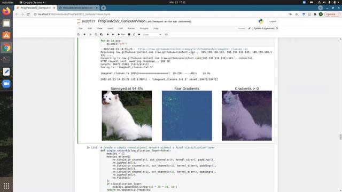The width and height of the screenshot is (342, 192).
Task: Bookmark this page with the star icon
Action: pyautogui.click(x=297, y=14)
